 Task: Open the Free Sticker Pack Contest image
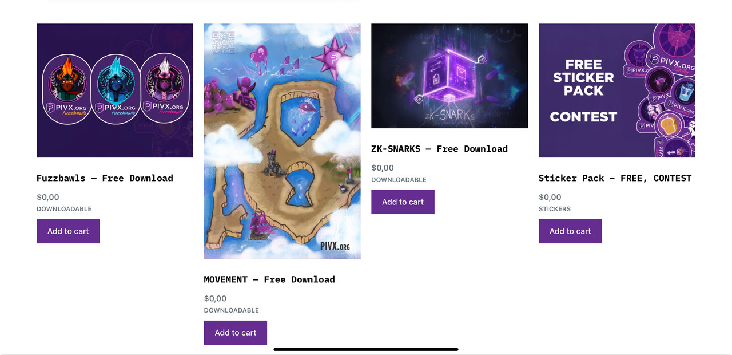(617, 90)
